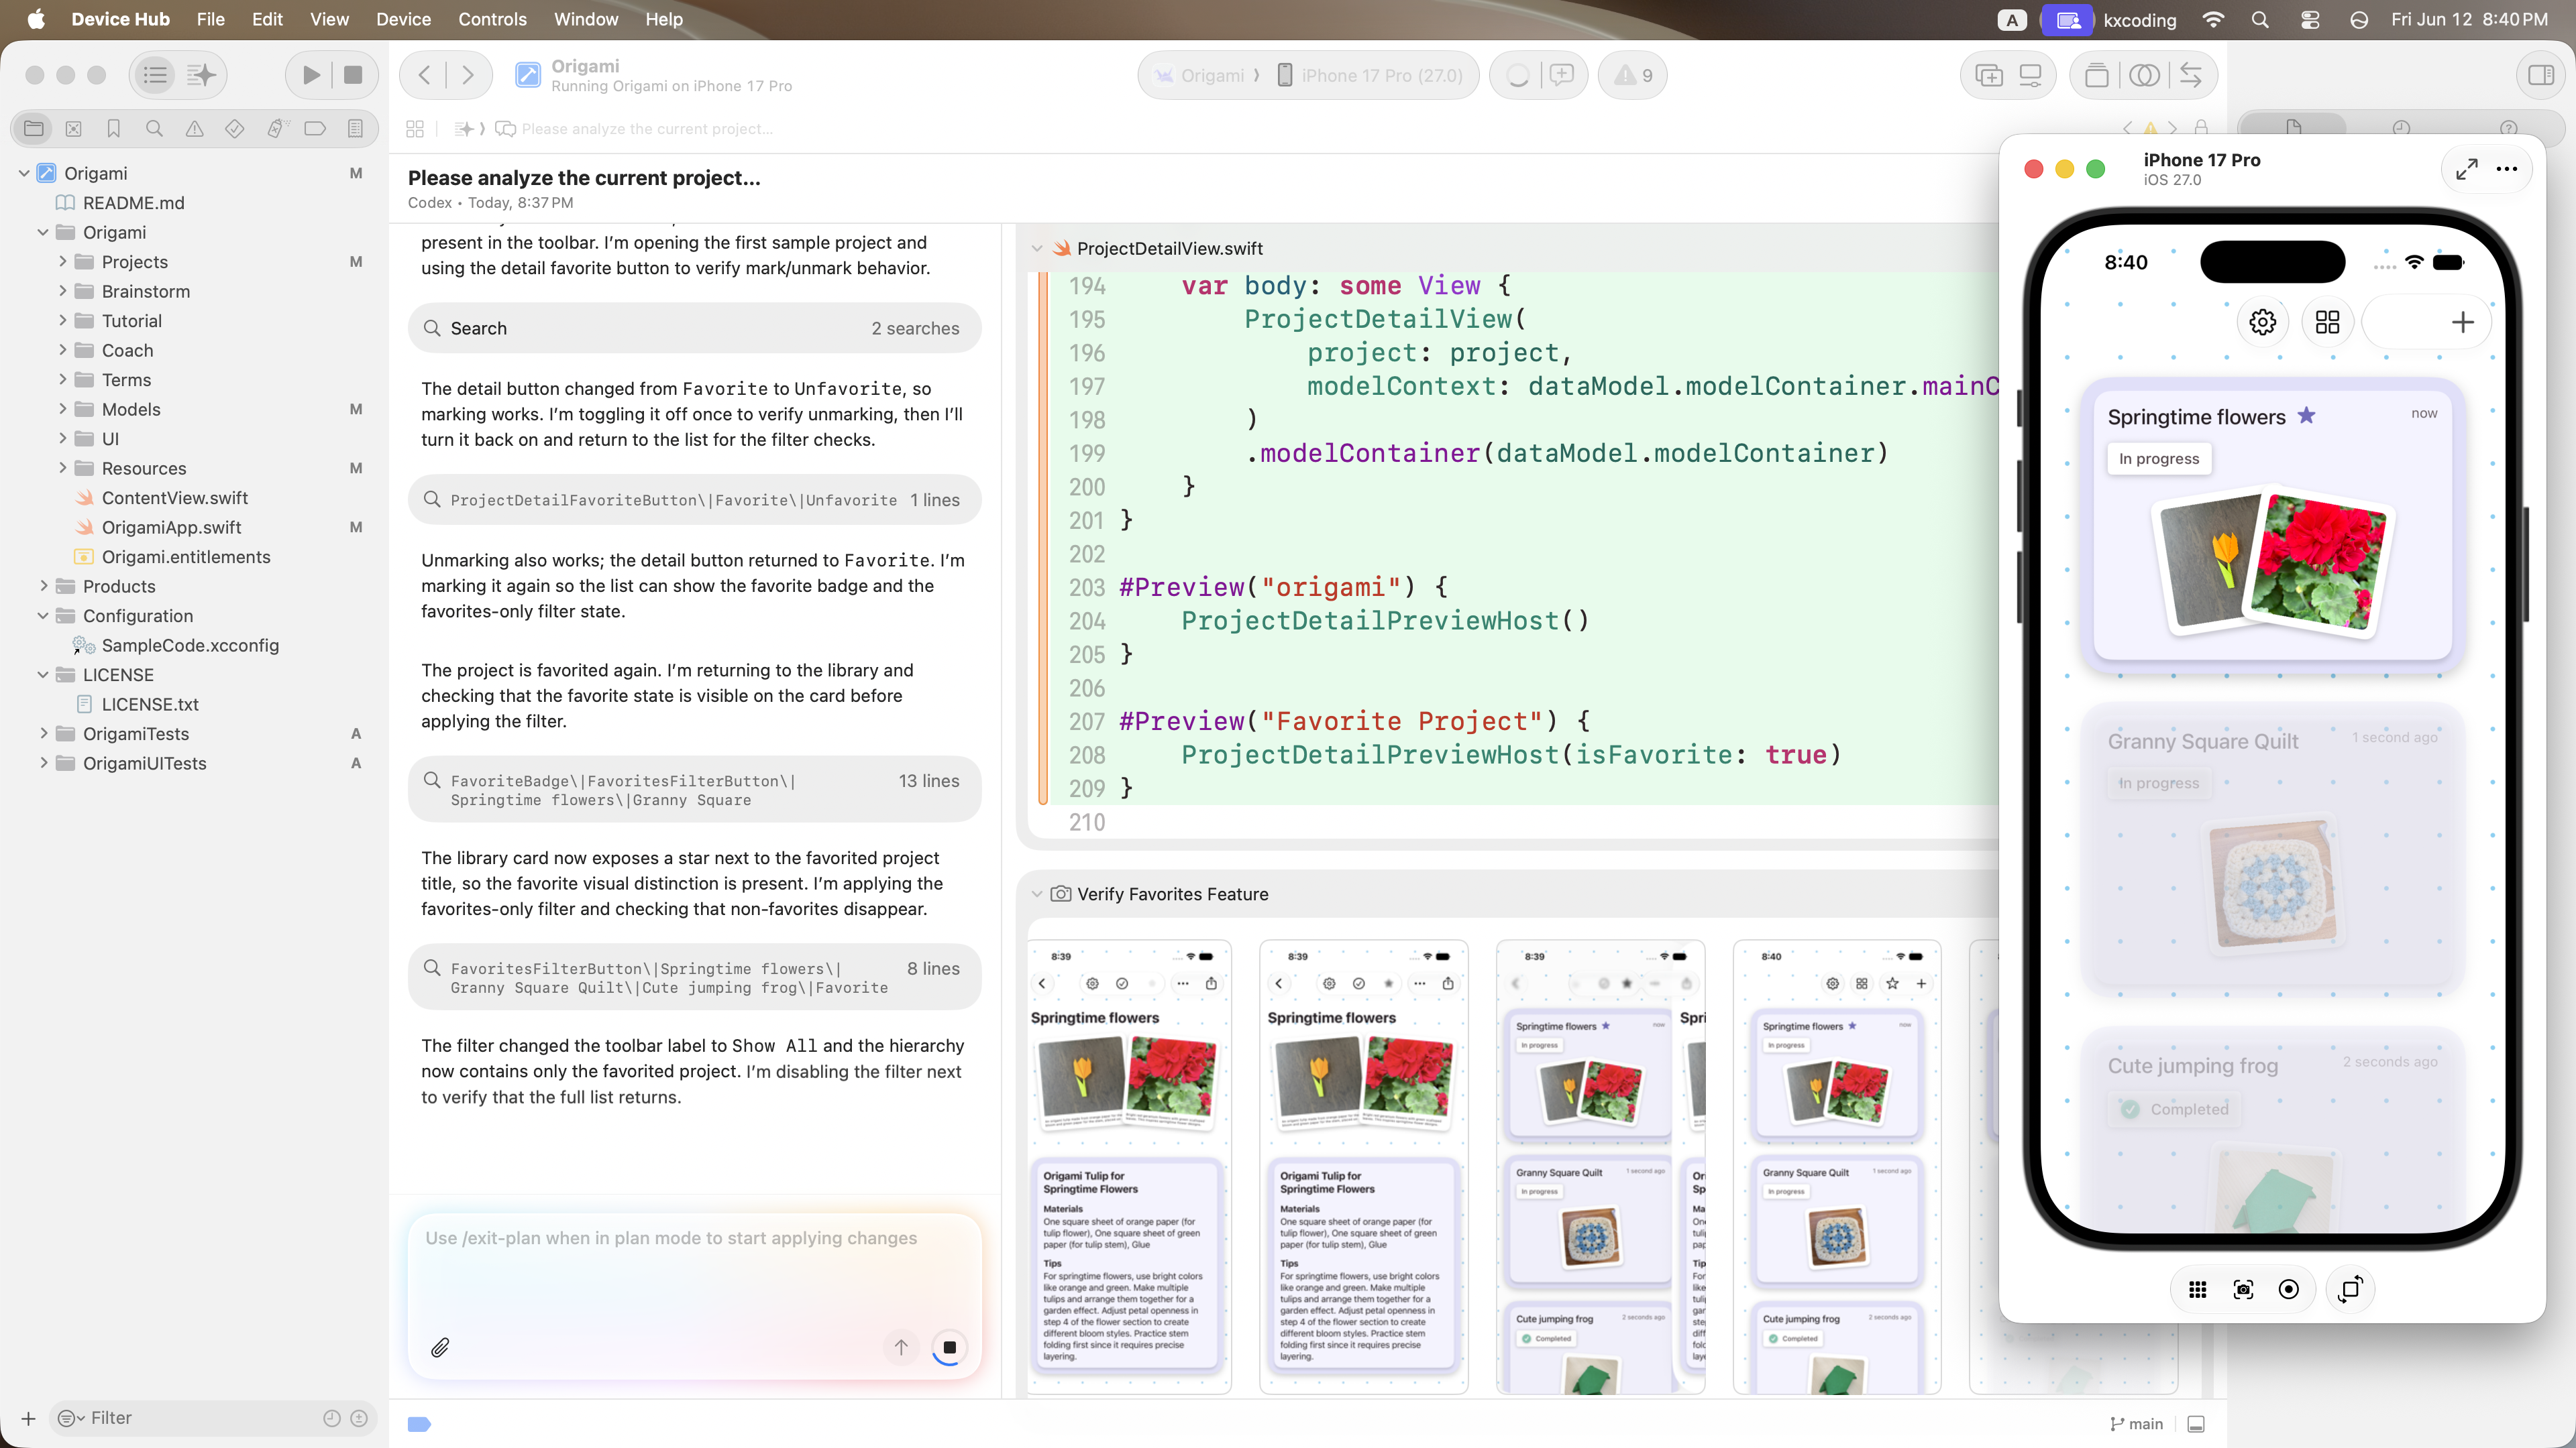Start screen recording in Device Hub simulator

click(2288, 1289)
